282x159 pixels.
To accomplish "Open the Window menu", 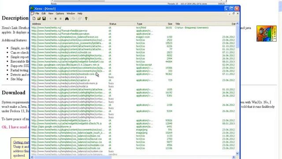I will tap(70, 14).
